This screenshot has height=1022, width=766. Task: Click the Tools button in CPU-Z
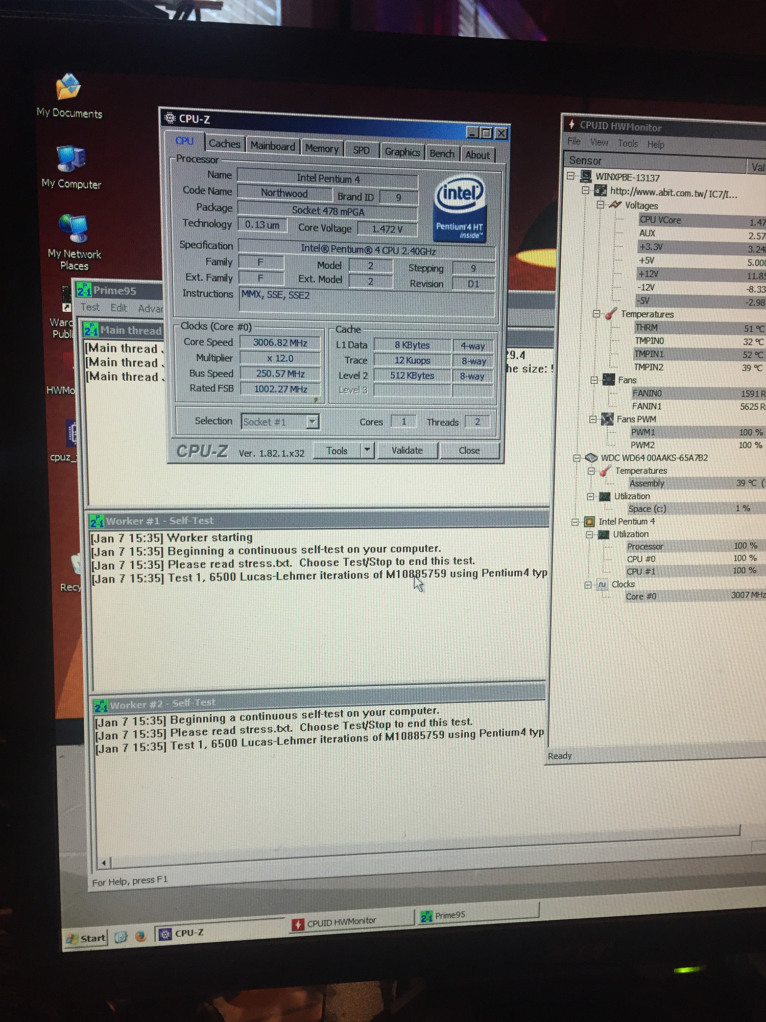(x=337, y=450)
